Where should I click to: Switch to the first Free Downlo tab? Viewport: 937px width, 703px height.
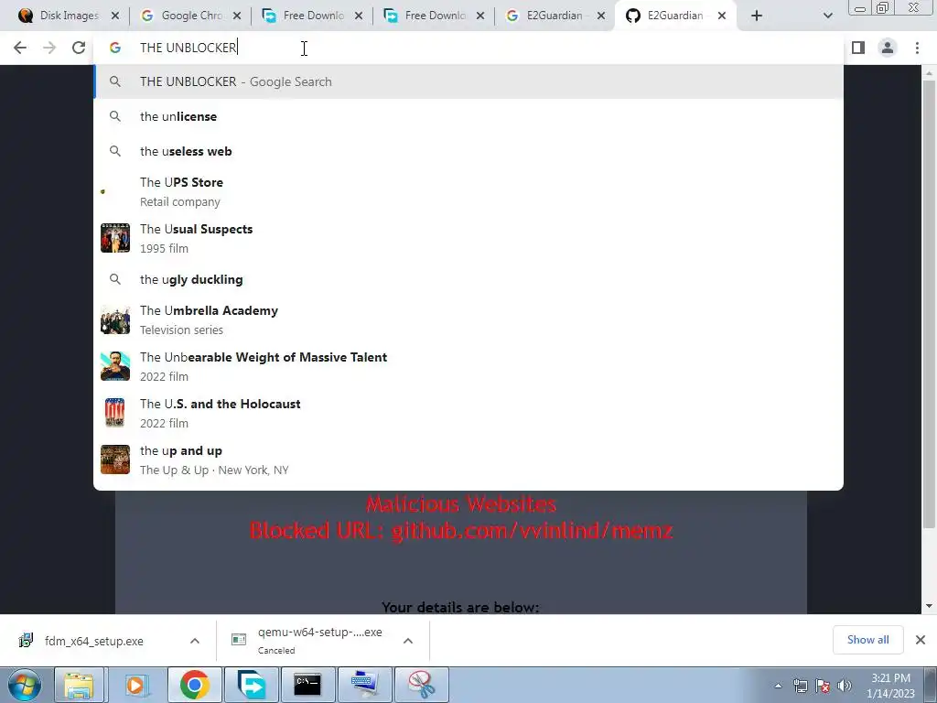[313, 16]
